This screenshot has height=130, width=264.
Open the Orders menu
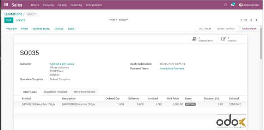(35, 5)
